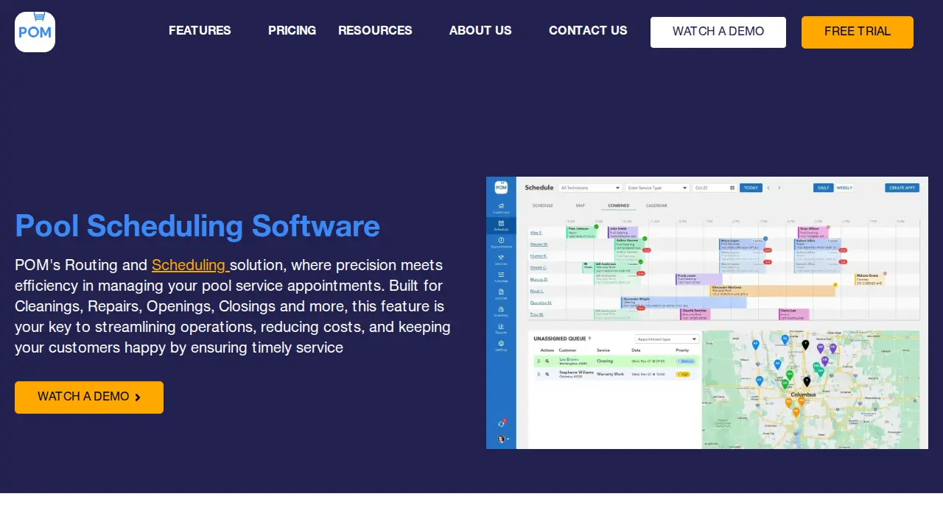Click the help icon beside UNASSIGNED QUEUE
The width and height of the screenshot is (943, 530).
click(589, 339)
